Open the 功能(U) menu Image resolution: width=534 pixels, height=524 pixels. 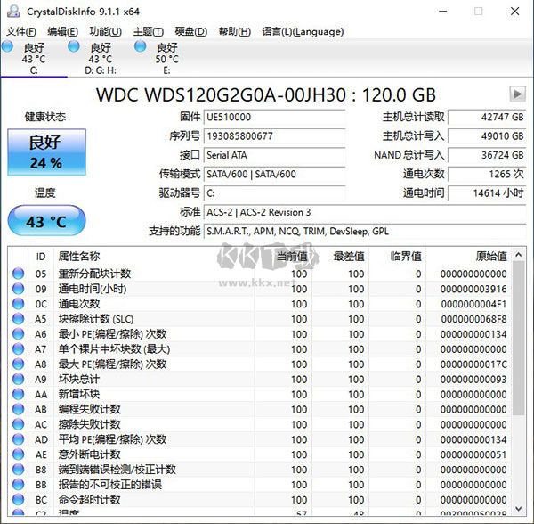tap(106, 32)
